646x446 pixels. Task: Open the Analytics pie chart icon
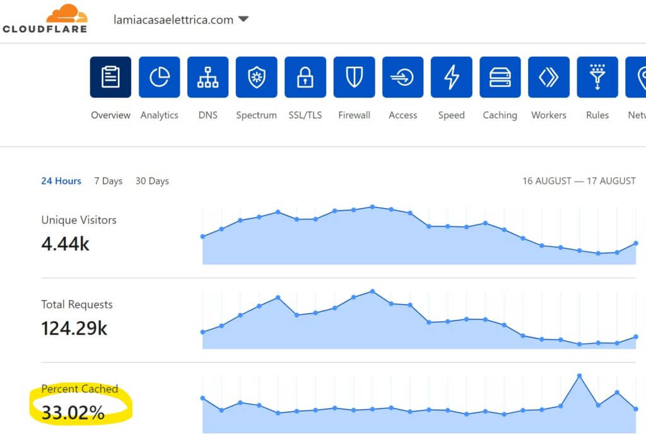coord(159,78)
